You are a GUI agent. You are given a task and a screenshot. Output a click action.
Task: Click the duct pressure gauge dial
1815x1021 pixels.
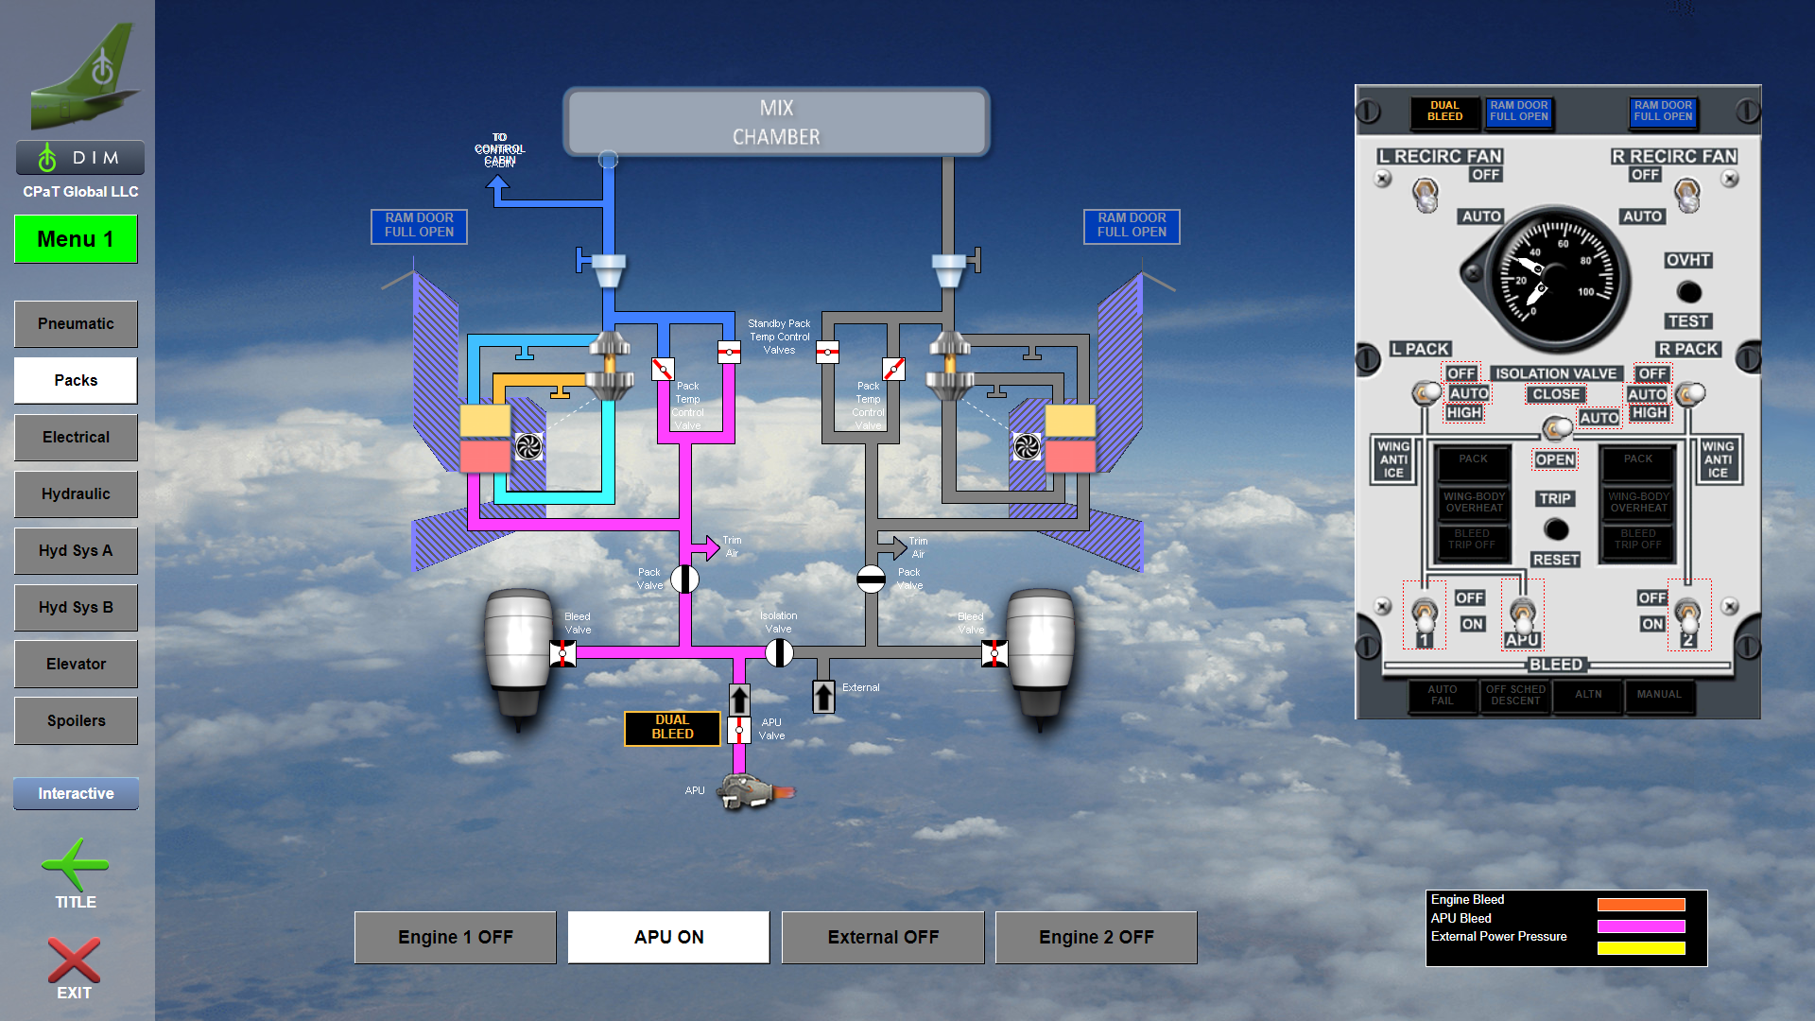(1556, 280)
